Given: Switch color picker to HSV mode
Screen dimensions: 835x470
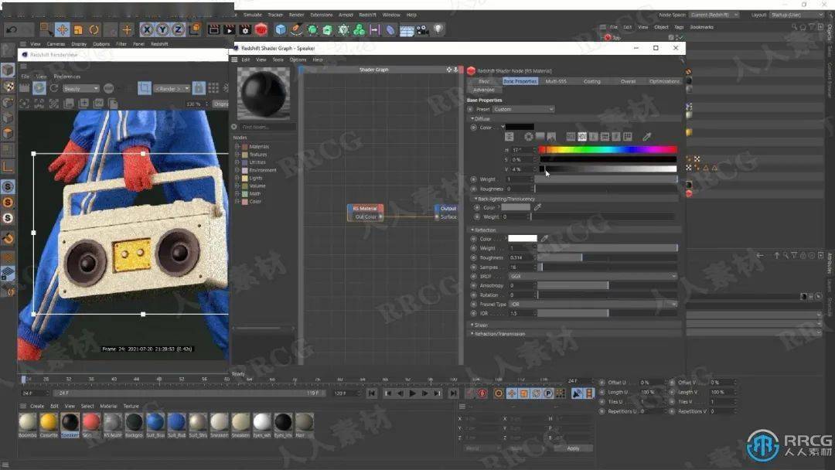Looking at the screenshot, I should click(582, 137).
